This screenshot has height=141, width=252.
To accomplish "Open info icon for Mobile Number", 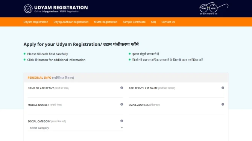I will [121, 104].
